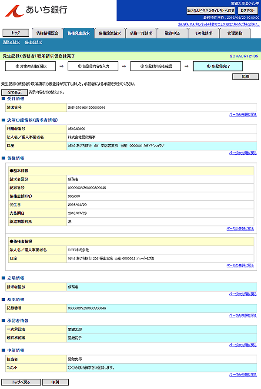Select the 一次承認者 value 愛銀太郎
The height and width of the screenshot is (389, 261).
(x=75, y=330)
